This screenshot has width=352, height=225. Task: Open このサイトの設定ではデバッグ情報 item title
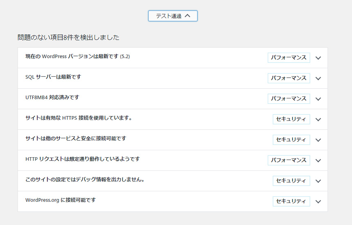click(85, 180)
